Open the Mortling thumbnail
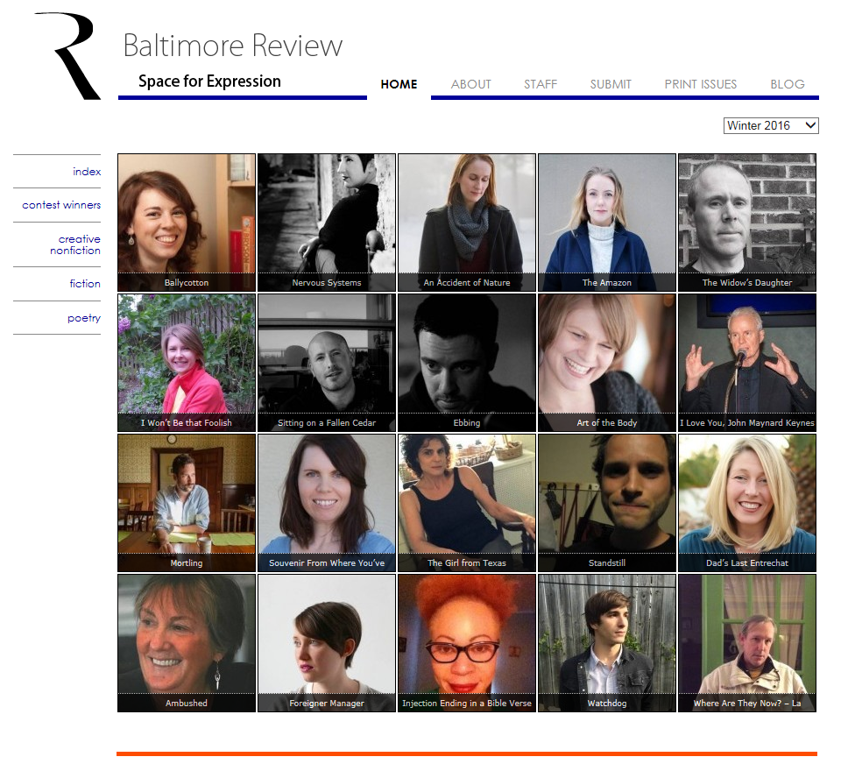This screenshot has width=848, height=771. pos(186,503)
